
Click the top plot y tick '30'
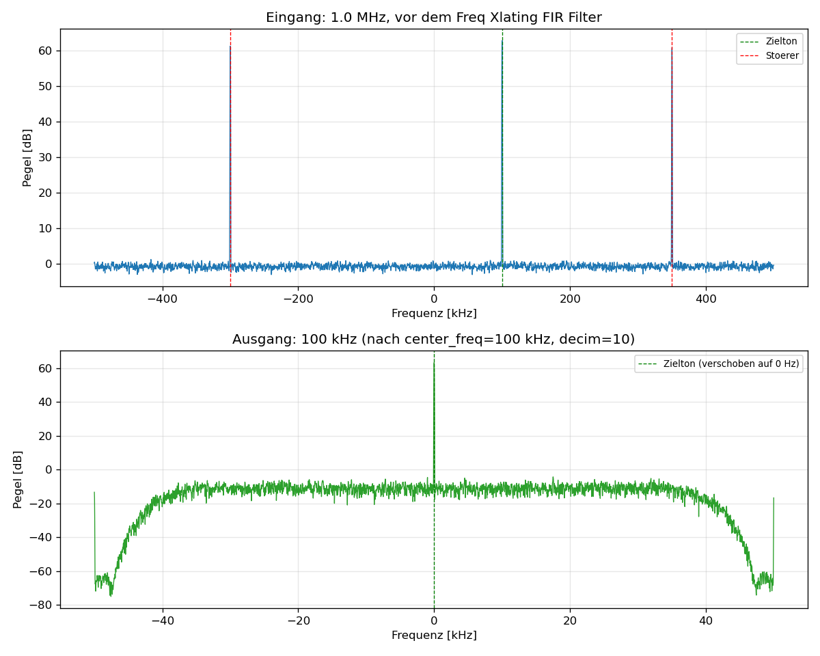coord(45,157)
